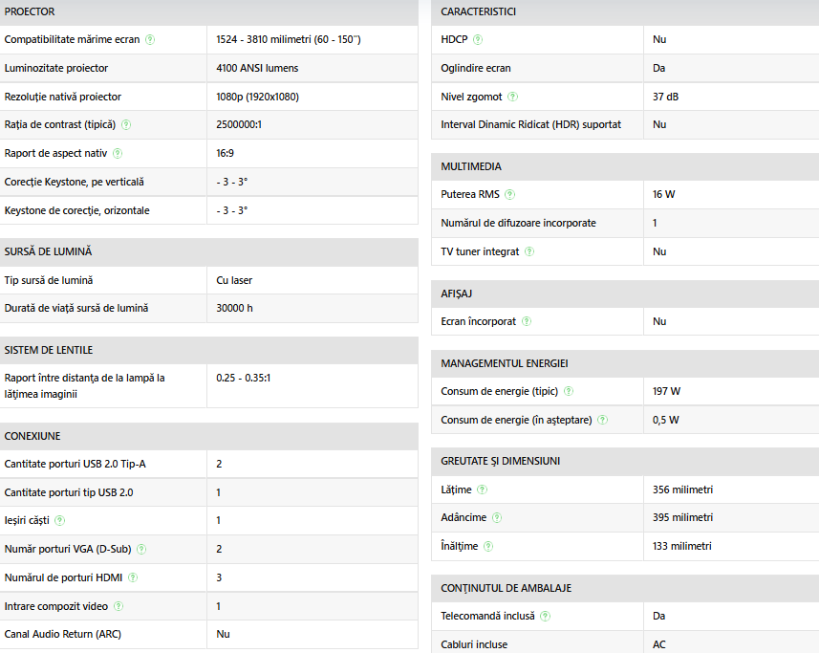Open help icon beside Adâncime
This screenshot has width=819, height=653.
point(497,517)
